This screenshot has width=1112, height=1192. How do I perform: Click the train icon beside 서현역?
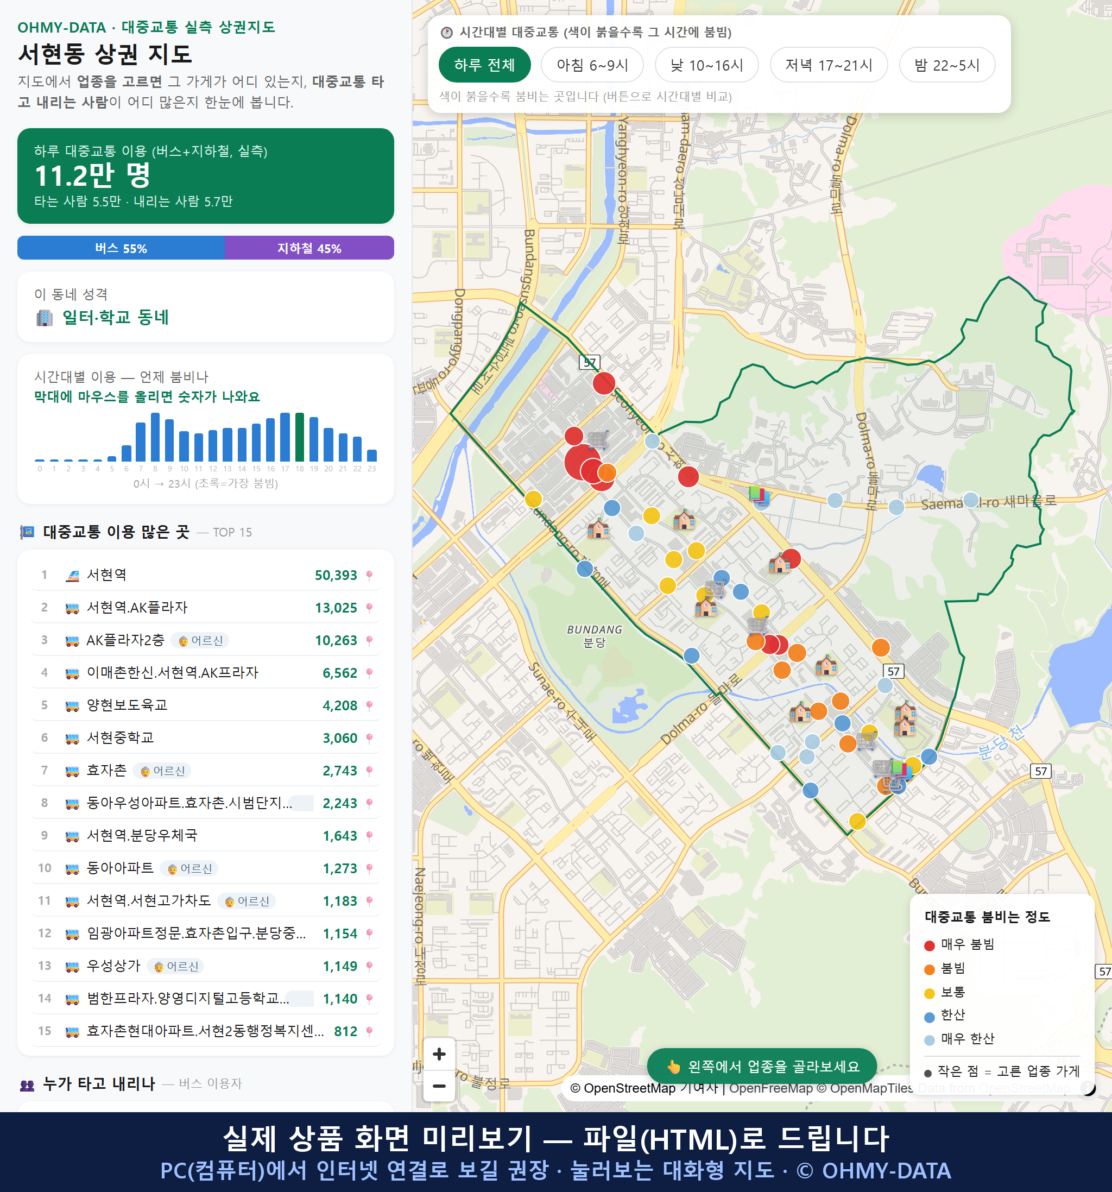(x=72, y=576)
